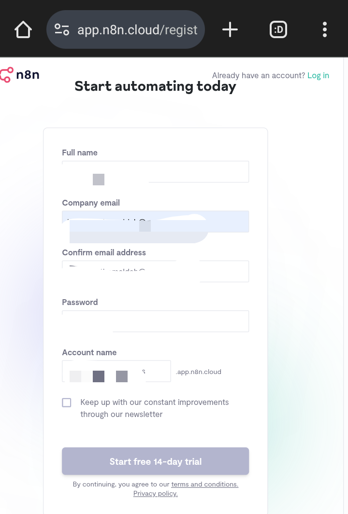Select the Company email input field
Image resolution: width=348 pixels, height=514 pixels.
pos(155,222)
